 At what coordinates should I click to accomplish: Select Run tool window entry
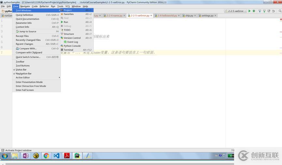[x=77, y=22]
